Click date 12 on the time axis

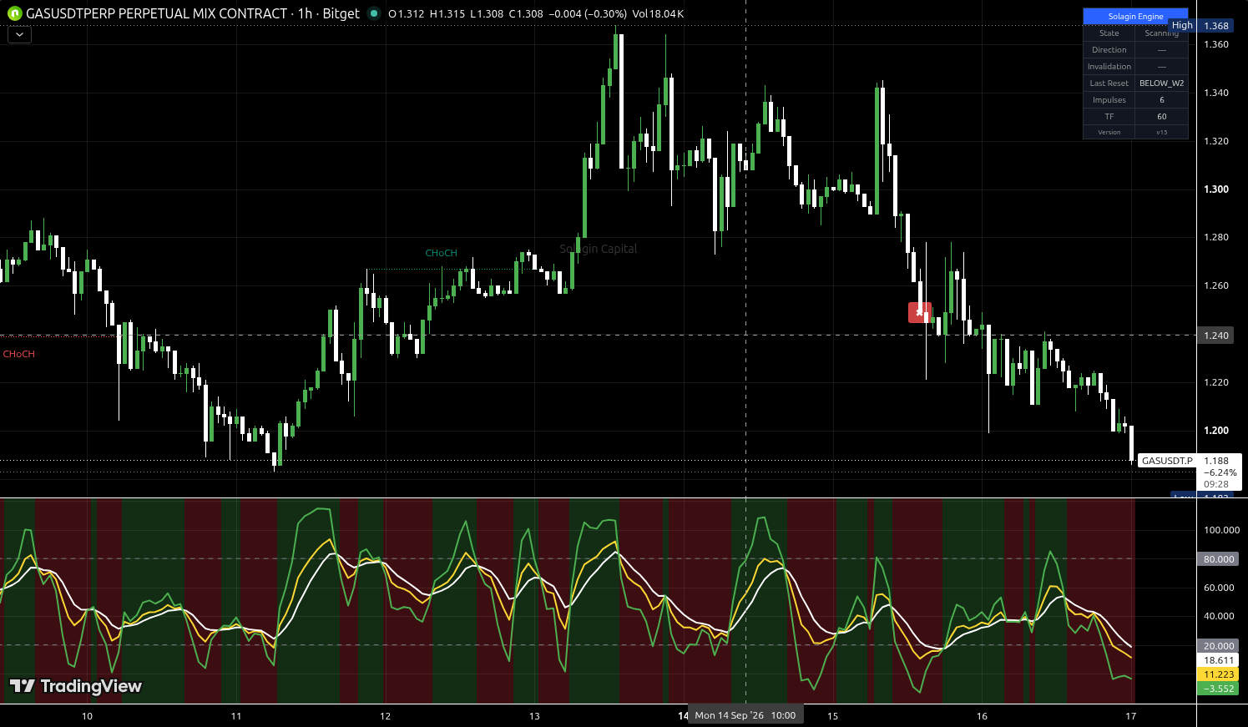[386, 716]
